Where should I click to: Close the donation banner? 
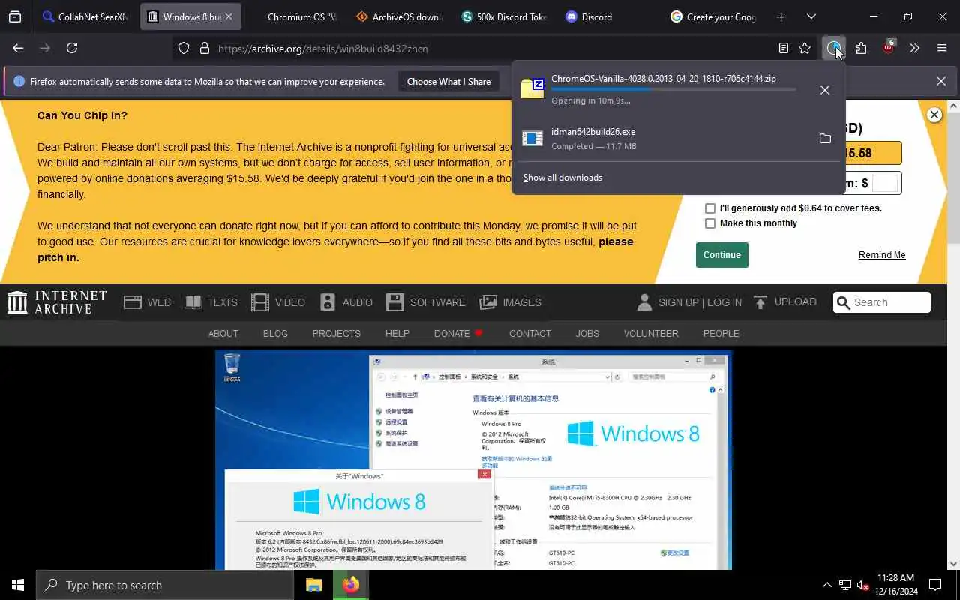click(934, 115)
